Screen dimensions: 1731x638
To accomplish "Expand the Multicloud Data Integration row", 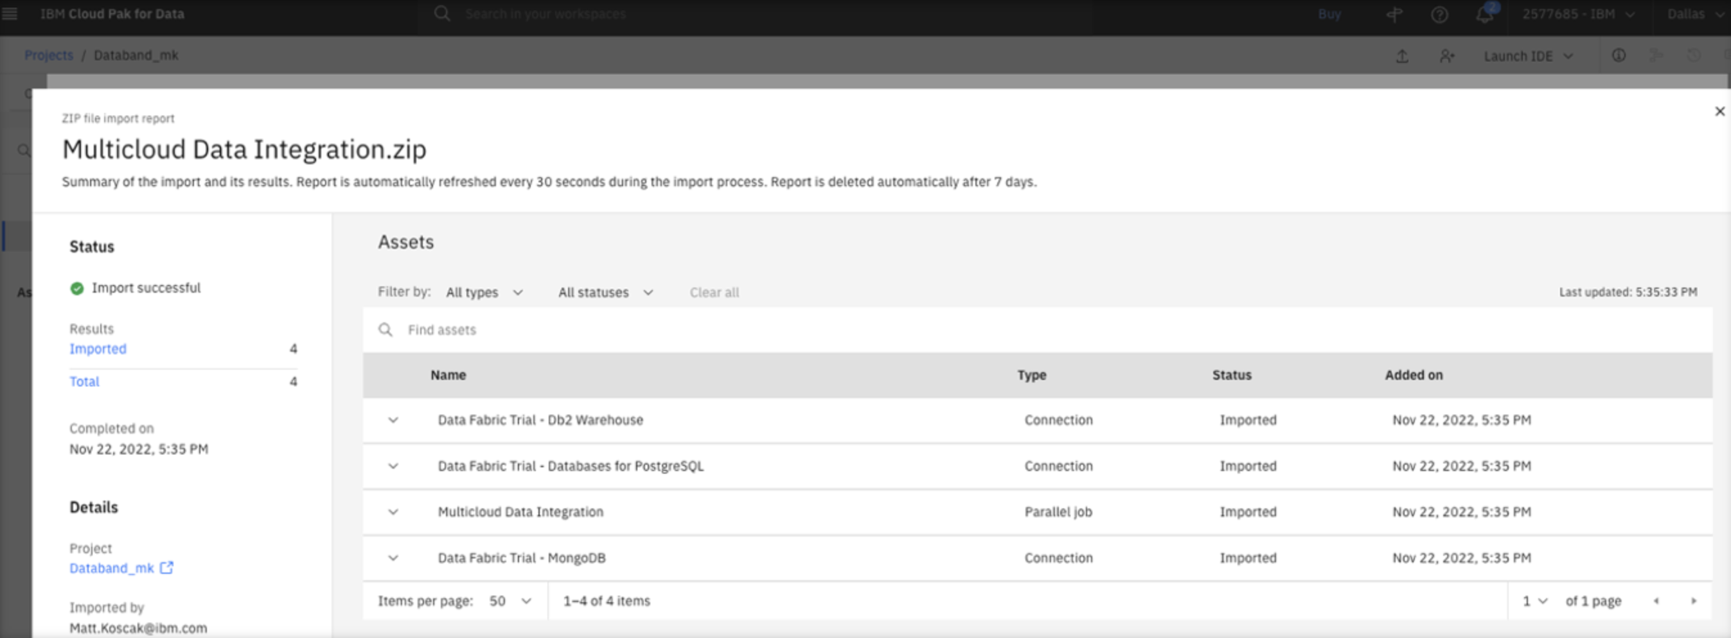I will [393, 512].
